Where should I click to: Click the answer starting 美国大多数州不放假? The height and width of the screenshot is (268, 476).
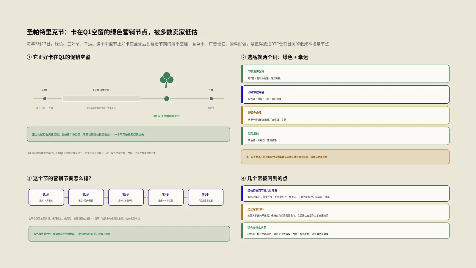(x=288, y=216)
